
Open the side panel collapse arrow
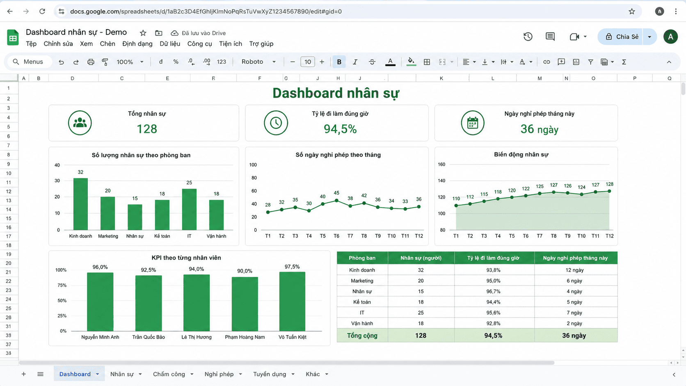(x=674, y=374)
